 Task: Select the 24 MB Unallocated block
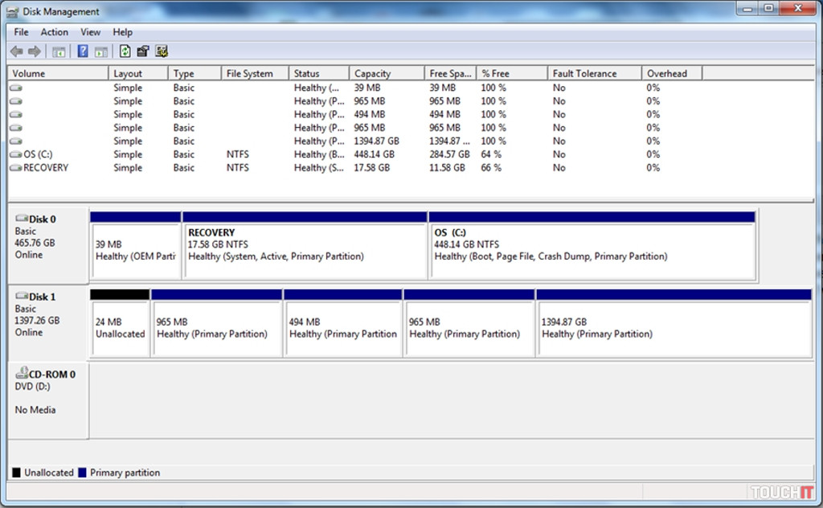click(120, 328)
